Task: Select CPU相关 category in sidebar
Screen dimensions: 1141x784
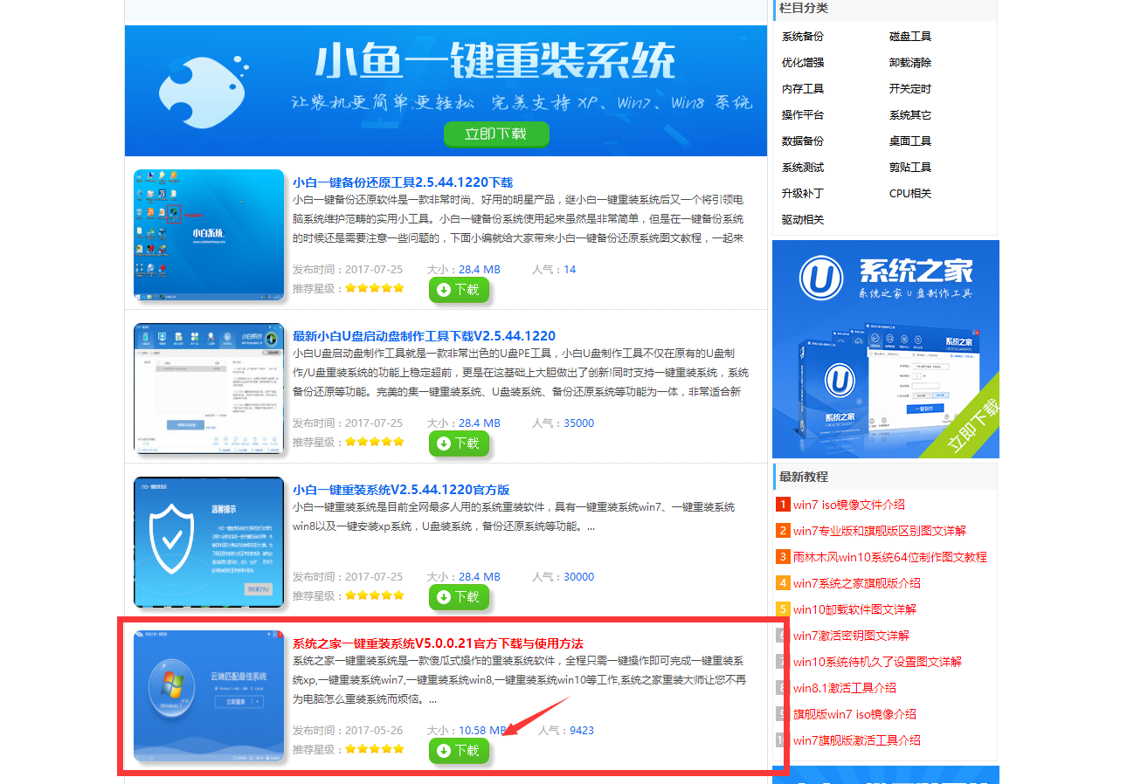Action: coord(909,194)
